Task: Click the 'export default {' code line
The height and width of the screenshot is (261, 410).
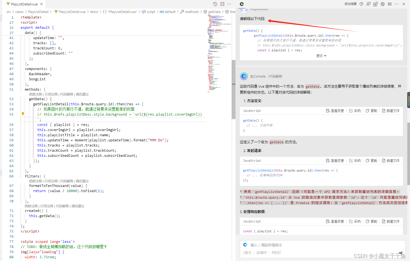Action: (37, 28)
